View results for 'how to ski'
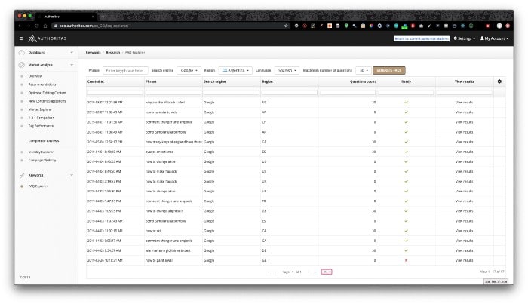This screenshot has height=304, width=528. click(x=464, y=231)
